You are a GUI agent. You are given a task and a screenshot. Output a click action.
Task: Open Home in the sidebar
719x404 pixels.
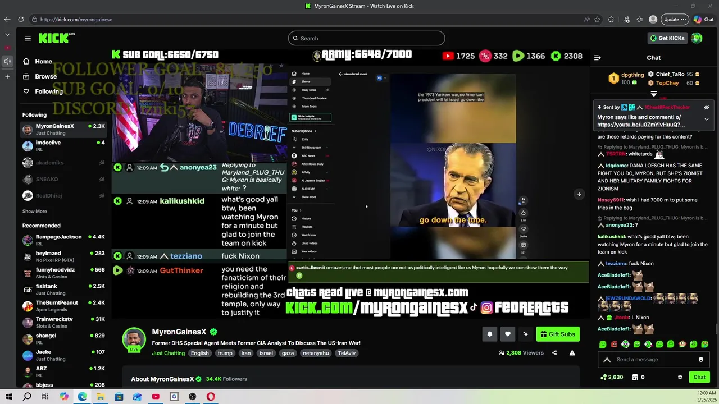[x=38, y=61]
